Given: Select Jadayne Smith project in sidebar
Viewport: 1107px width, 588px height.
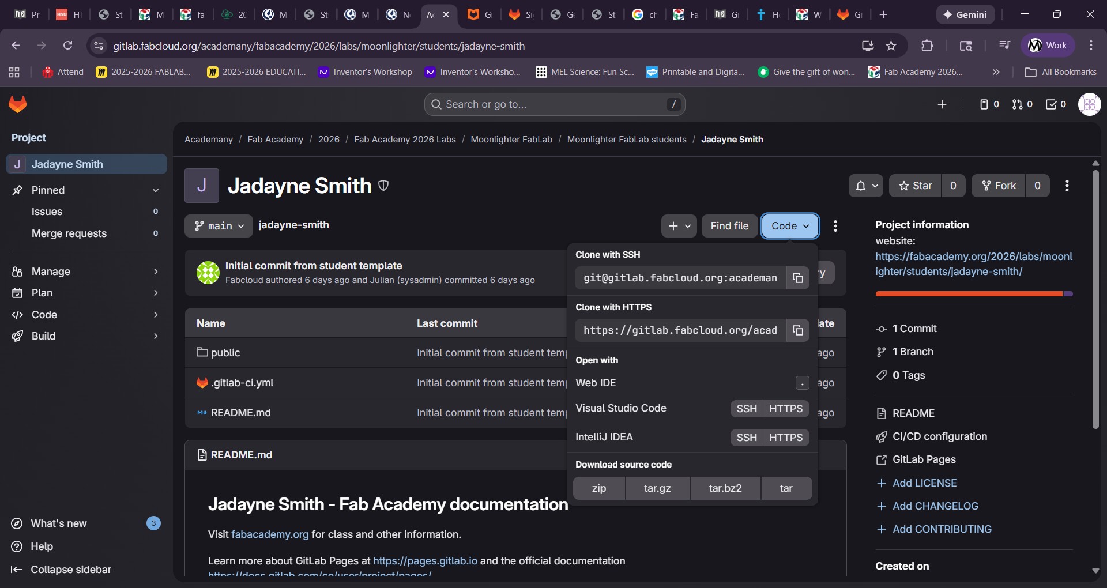Looking at the screenshot, I should click(86, 164).
